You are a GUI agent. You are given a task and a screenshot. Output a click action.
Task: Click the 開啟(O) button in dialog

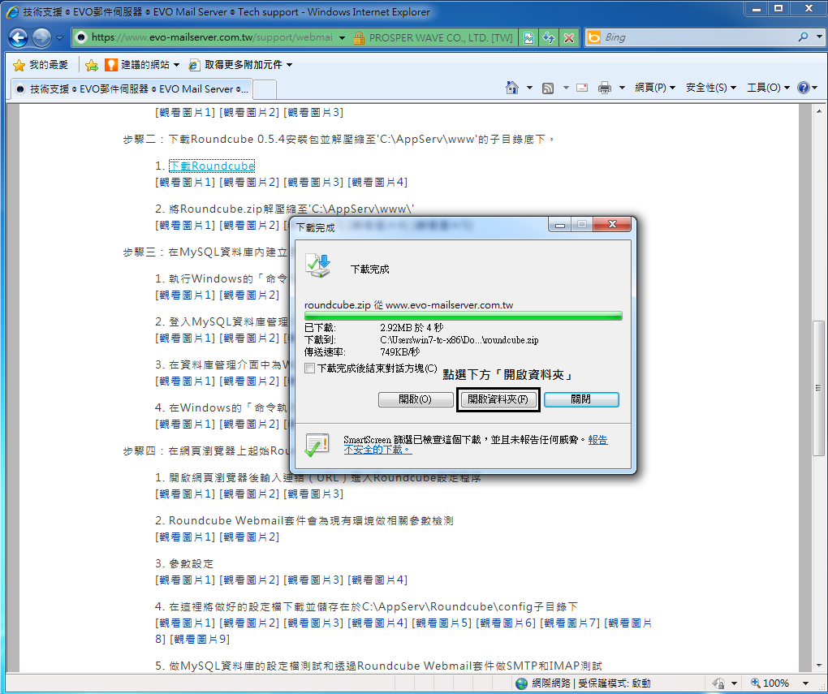pos(415,399)
